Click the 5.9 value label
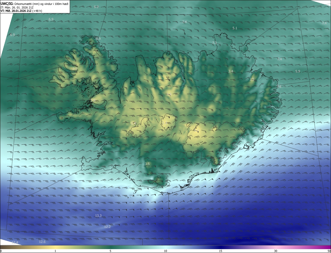The height and width of the screenshot is (253, 331). tap(298, 71)
